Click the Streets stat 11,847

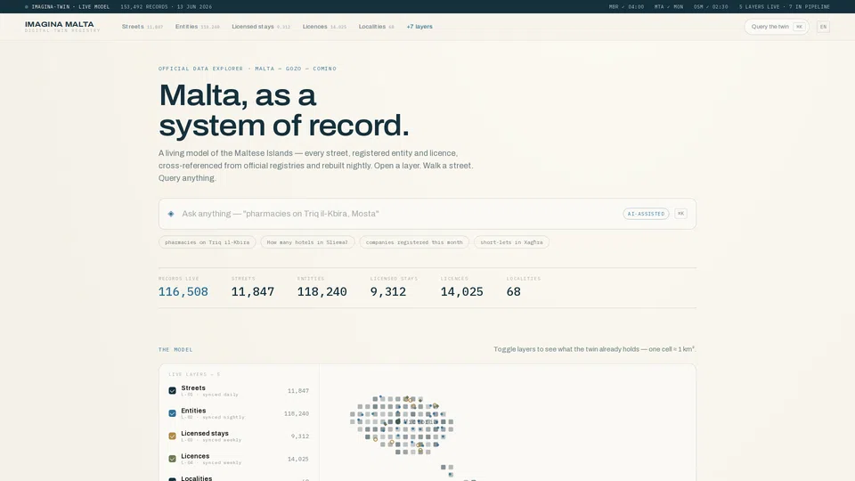point(253,292)
